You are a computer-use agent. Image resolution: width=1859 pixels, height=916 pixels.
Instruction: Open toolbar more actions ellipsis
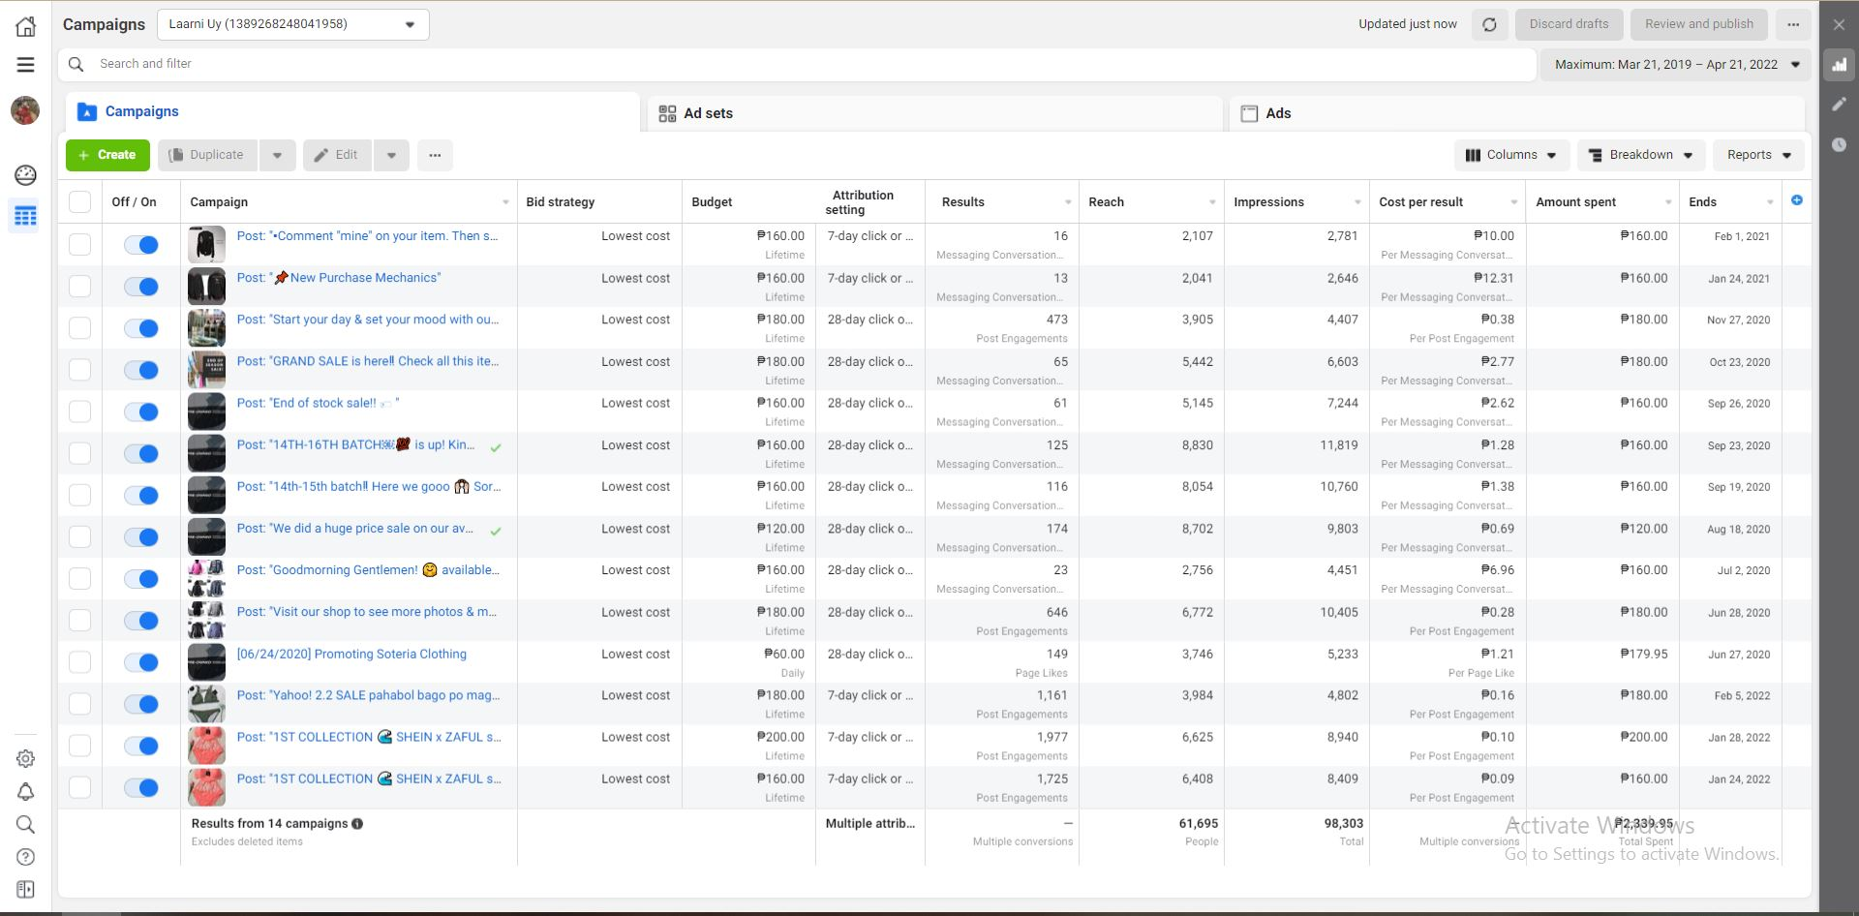tap(436, 155)
